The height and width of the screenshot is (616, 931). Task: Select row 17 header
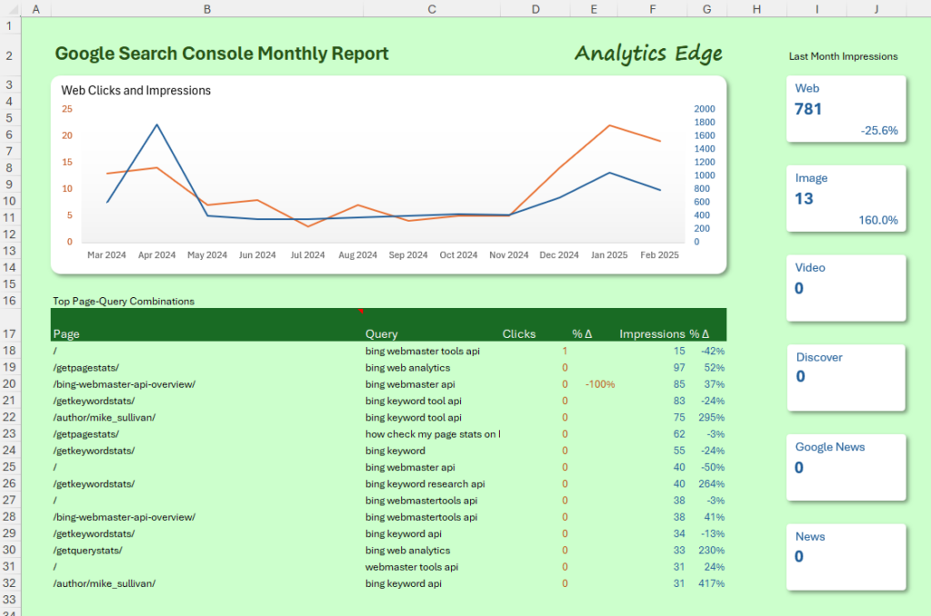9,332
